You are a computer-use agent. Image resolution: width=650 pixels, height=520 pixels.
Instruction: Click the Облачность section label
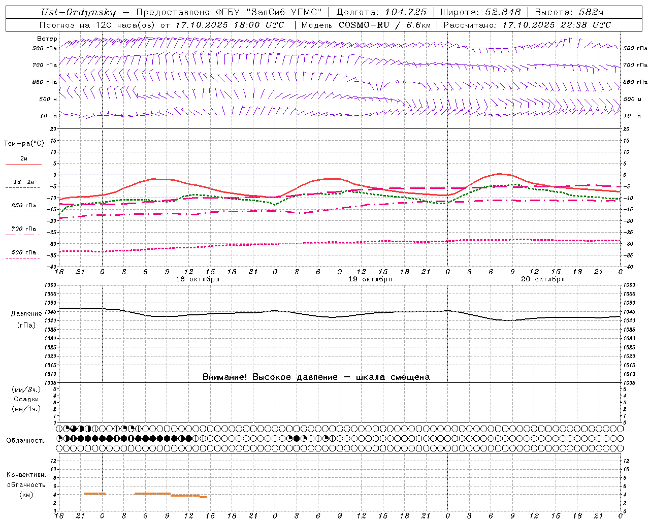pyautogui.click(x=26, y=441)
